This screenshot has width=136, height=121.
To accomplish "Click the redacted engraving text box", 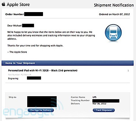I will point(34,78).
